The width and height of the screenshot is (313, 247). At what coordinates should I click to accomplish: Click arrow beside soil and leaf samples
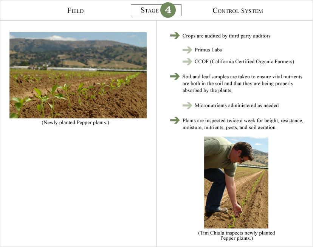175,76
